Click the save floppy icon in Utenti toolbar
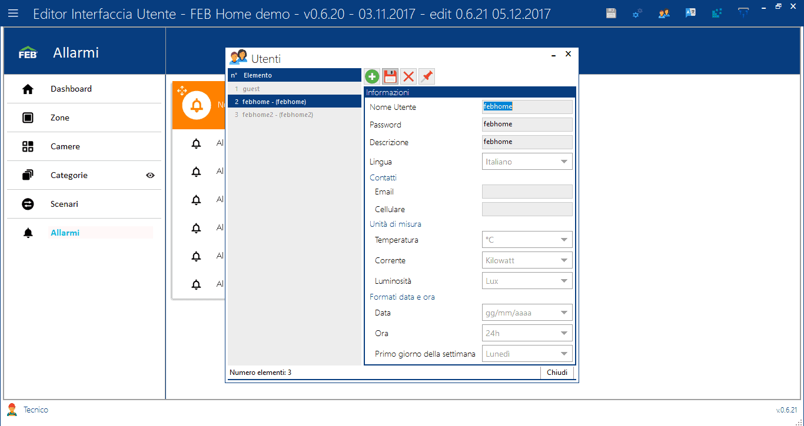Screen dimensions: 804x426 (390, 76)
